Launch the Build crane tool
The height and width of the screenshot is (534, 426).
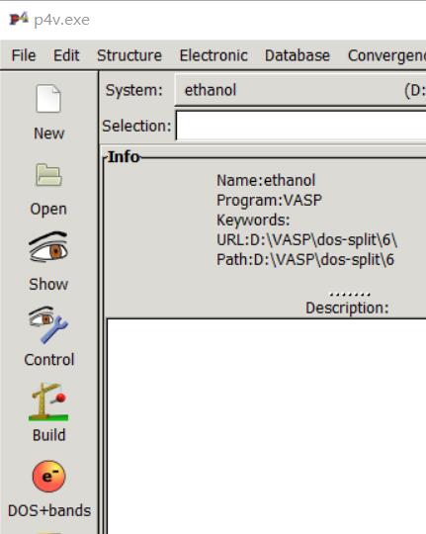[48, 401]
